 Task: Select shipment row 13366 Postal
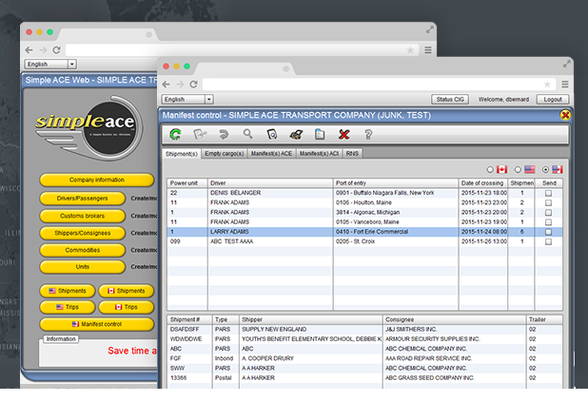[365, 378]
